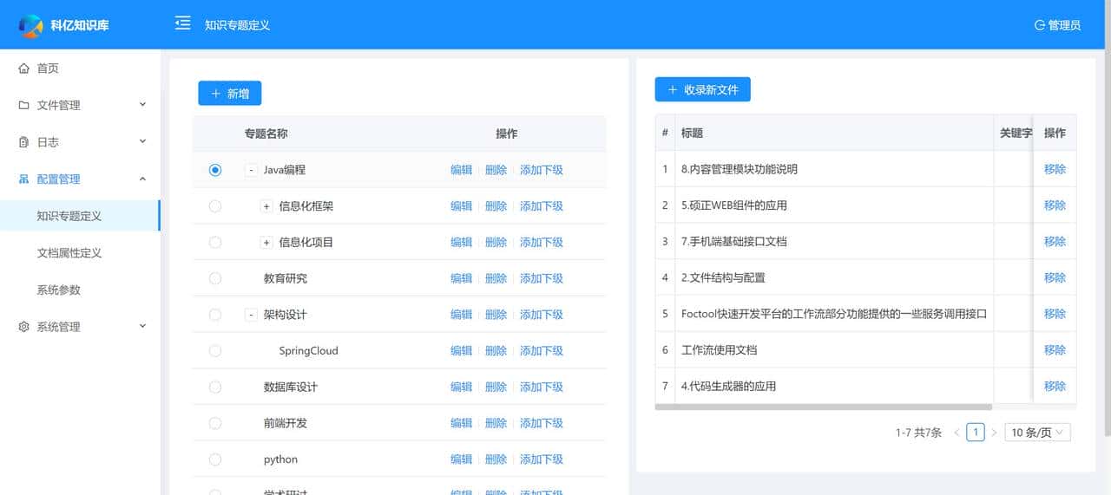Go to next page arrow in pagination

tap(995, 433)
